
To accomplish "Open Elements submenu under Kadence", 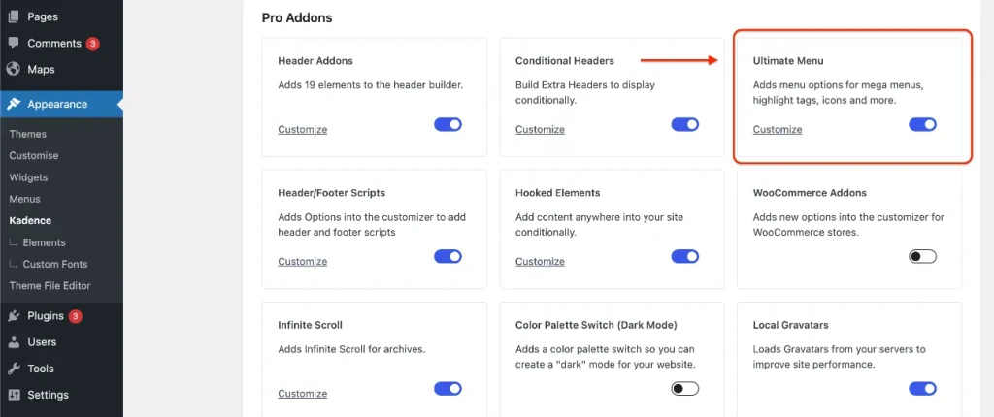I will pos(44,242).
